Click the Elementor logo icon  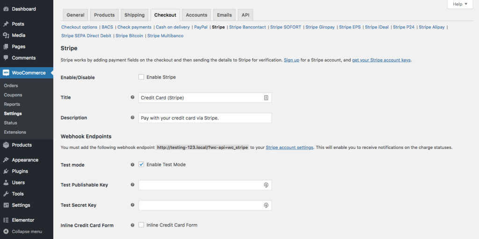pyautogui.click(x=6, y=220)
